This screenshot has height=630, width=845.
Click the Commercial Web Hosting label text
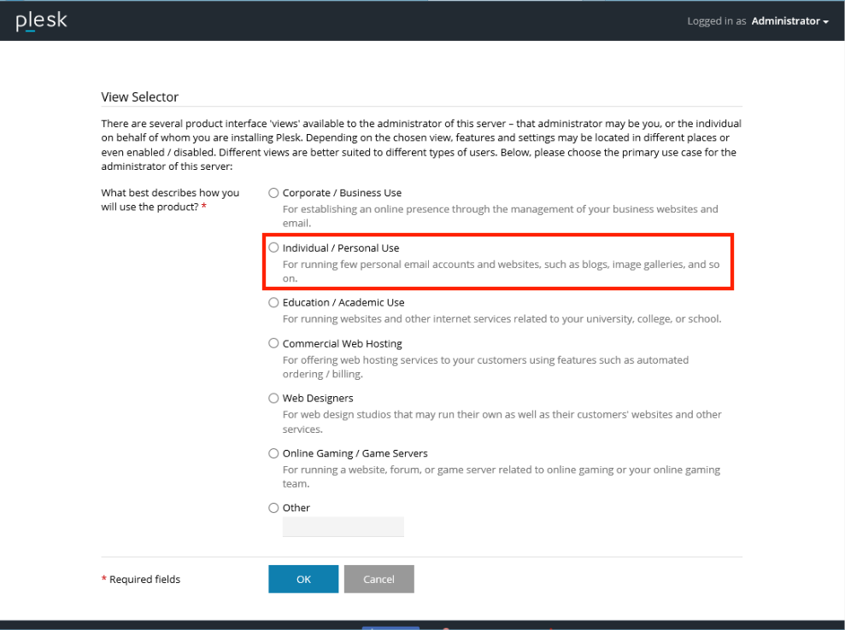(343, 343)
